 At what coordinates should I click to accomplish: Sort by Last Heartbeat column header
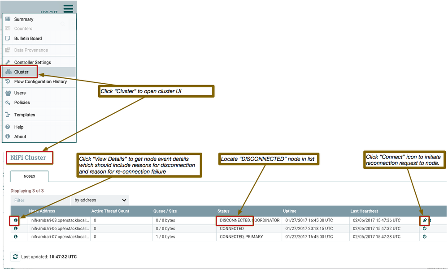pos(364,211)
